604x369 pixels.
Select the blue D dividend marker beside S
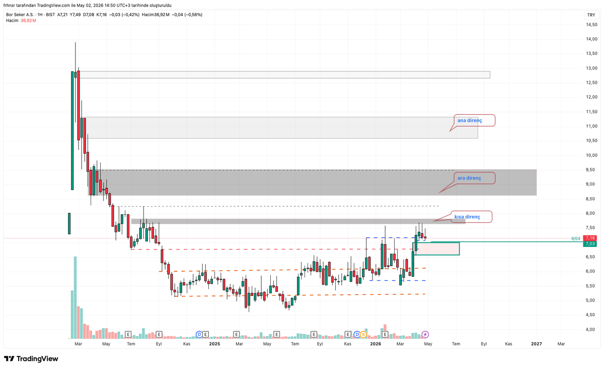tap(357, 334)
